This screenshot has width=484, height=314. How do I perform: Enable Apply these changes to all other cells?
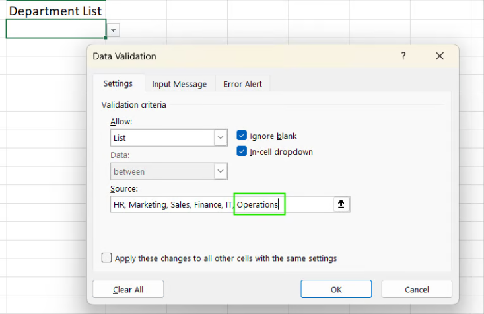coord(107,258)
